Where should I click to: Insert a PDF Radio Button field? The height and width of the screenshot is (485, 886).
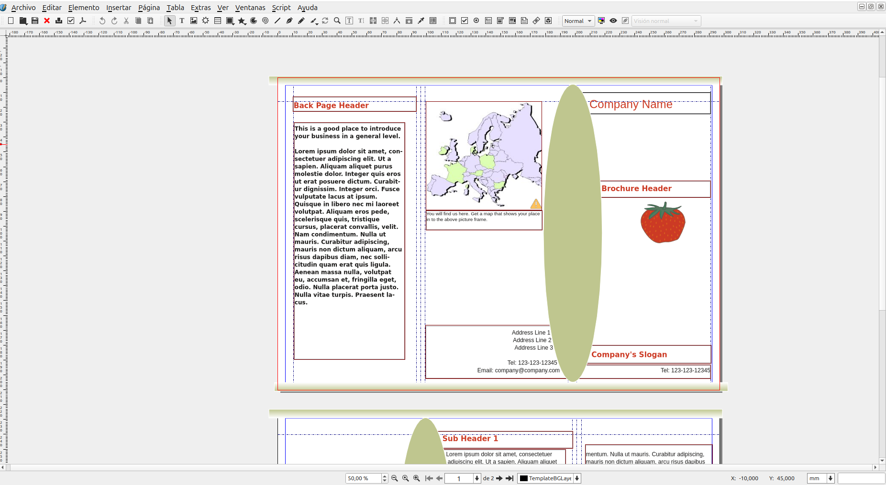[x=476, y=21]
